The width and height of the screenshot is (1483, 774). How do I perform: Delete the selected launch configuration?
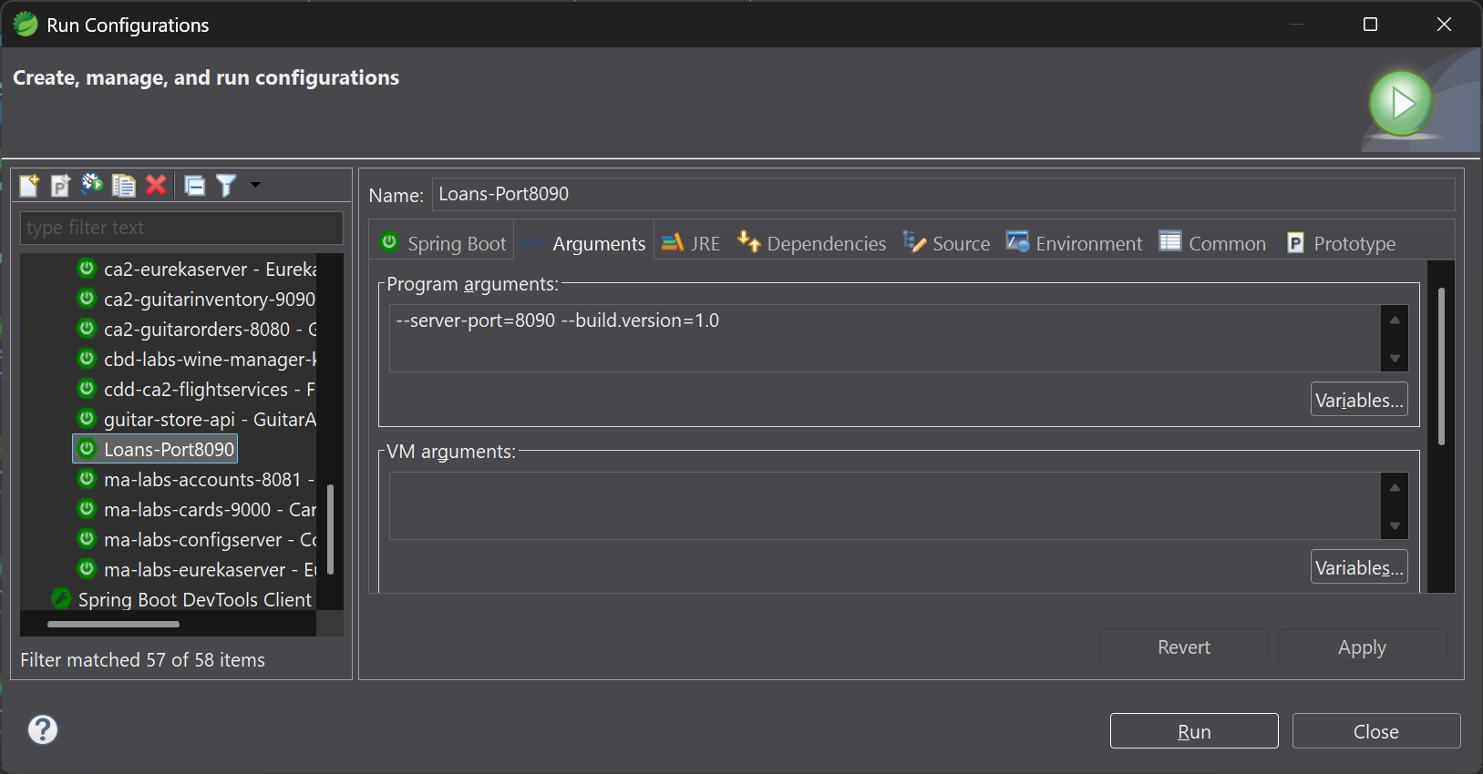(x=156, y=186)
